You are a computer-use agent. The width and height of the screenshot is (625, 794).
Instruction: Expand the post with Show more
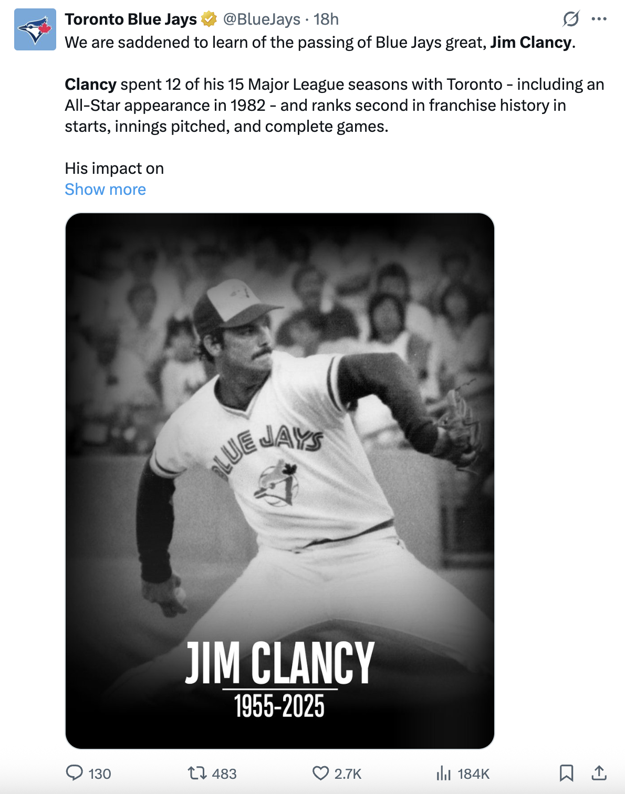click(x=106, y=190)
